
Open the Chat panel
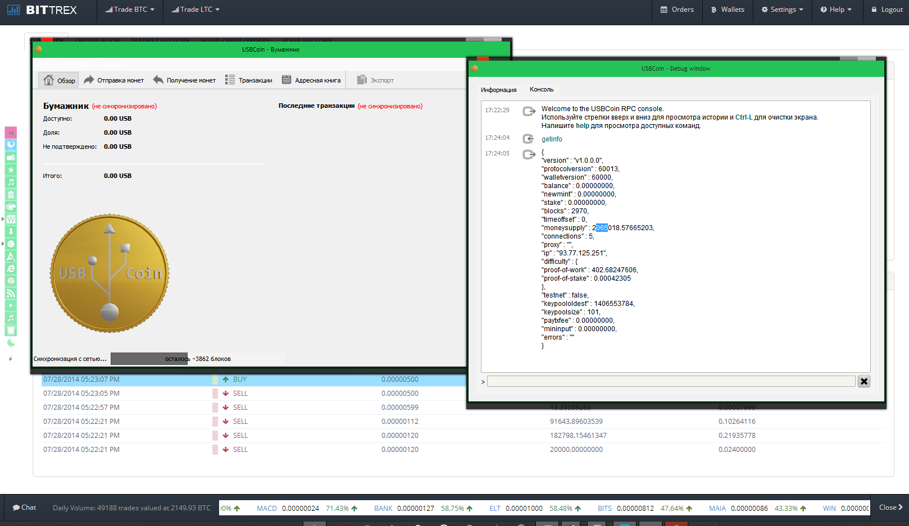[x=24, y=507]
